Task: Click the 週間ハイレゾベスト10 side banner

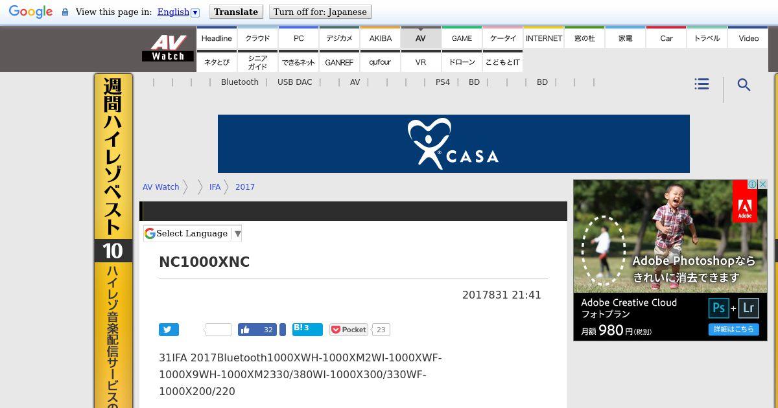Action: (113, 241)
